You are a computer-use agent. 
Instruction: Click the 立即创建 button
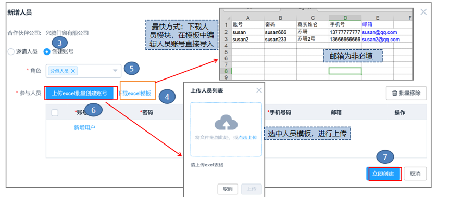click(x=383, y=174)
